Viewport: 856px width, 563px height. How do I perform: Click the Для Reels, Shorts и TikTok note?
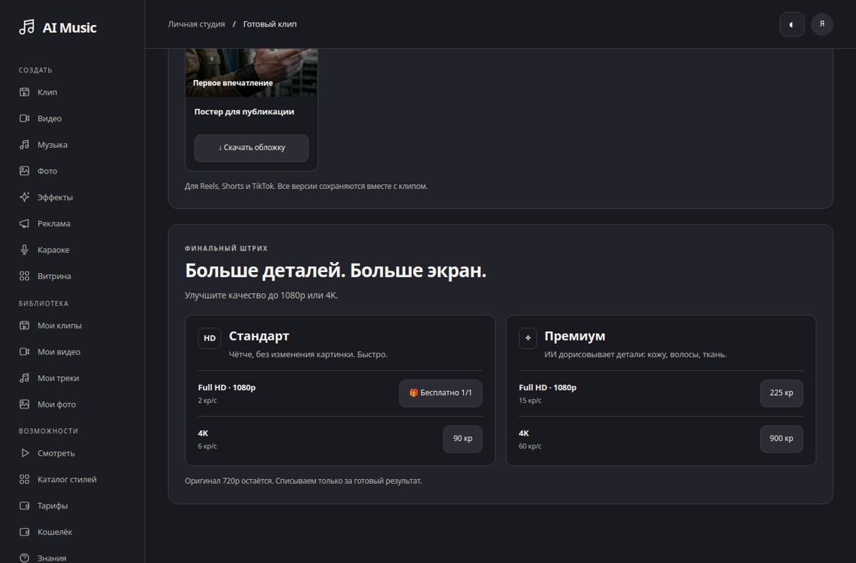tap(306, 186)
